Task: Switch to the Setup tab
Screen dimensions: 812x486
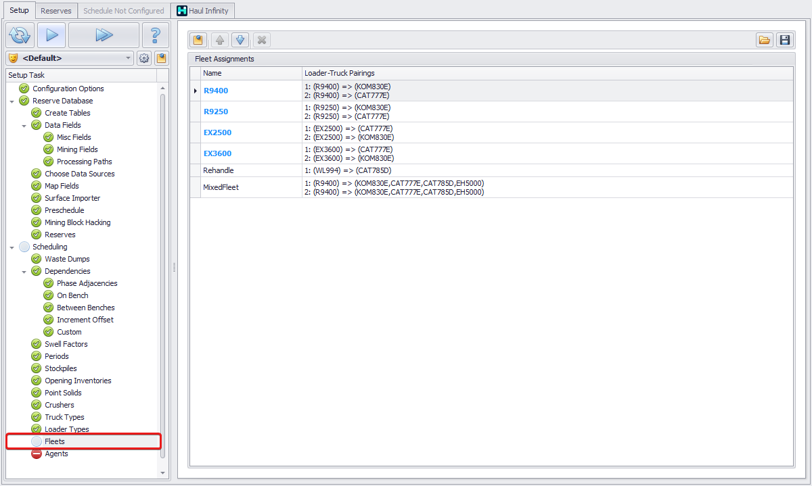Action: [x=19, y=10]
